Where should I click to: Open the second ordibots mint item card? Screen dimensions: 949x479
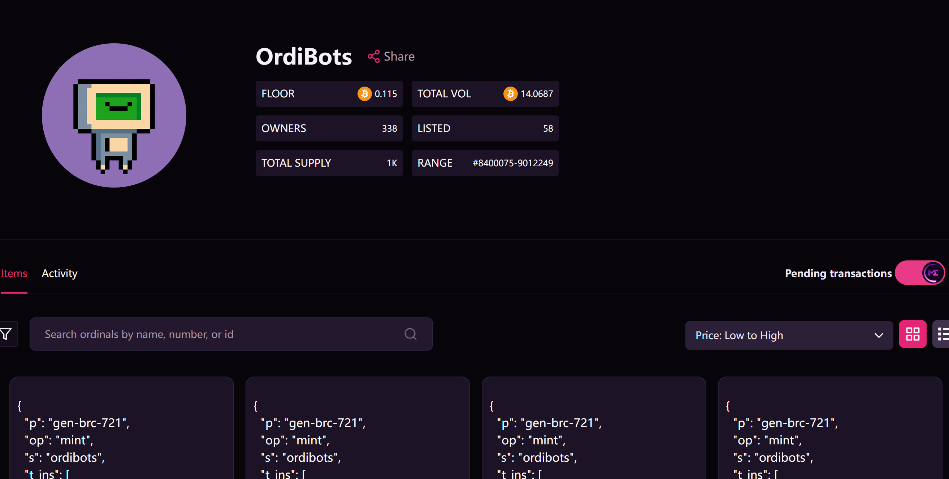357,430
